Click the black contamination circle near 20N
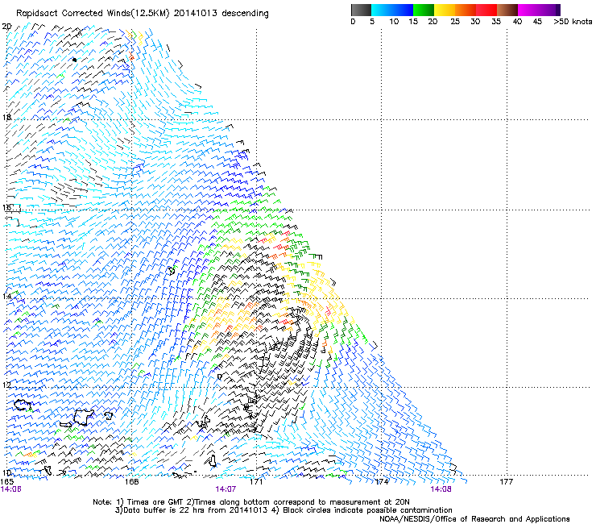This screenshot has width=596, height=524. 74,60
